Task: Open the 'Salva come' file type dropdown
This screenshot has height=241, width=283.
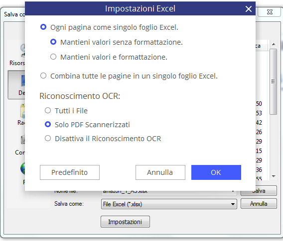Action: (x=233, y=204)
